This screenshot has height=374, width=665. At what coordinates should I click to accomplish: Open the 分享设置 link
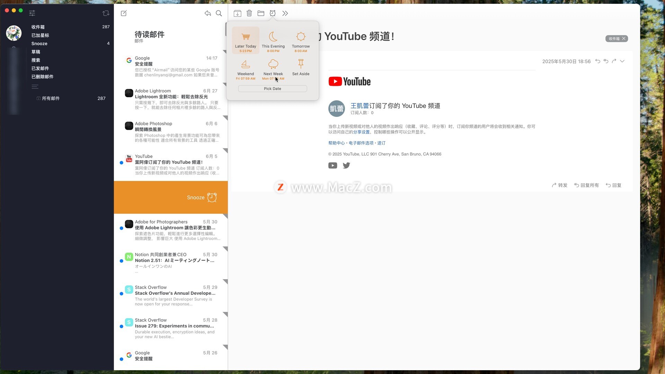tap(361, 132)
